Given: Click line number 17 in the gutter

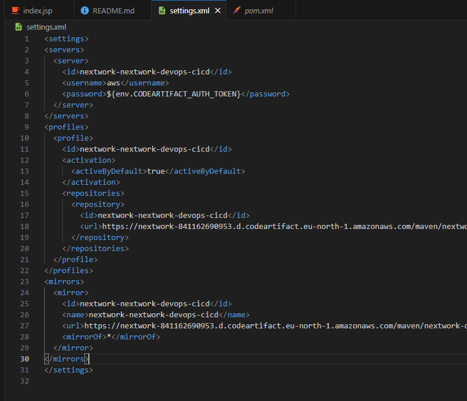Looking at the screenshot, I should click(24, 215).
